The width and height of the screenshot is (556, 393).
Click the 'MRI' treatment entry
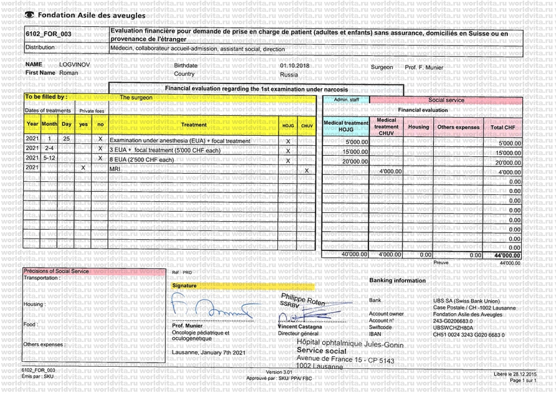pos(115,169)
